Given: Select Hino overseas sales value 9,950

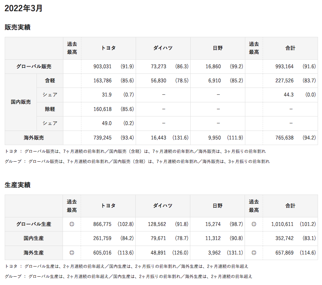Looking at the screenshot, I should tap(215, 138).
